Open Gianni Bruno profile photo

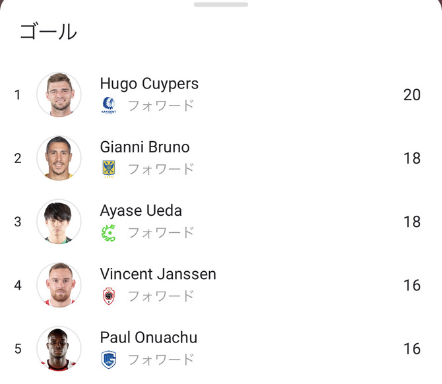click(59, 158)
